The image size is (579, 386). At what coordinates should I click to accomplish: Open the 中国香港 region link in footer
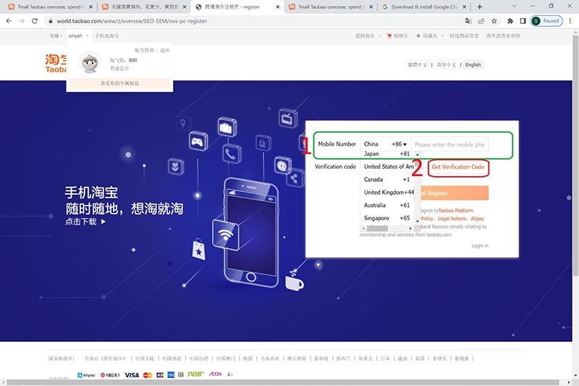tap(172, 358)
